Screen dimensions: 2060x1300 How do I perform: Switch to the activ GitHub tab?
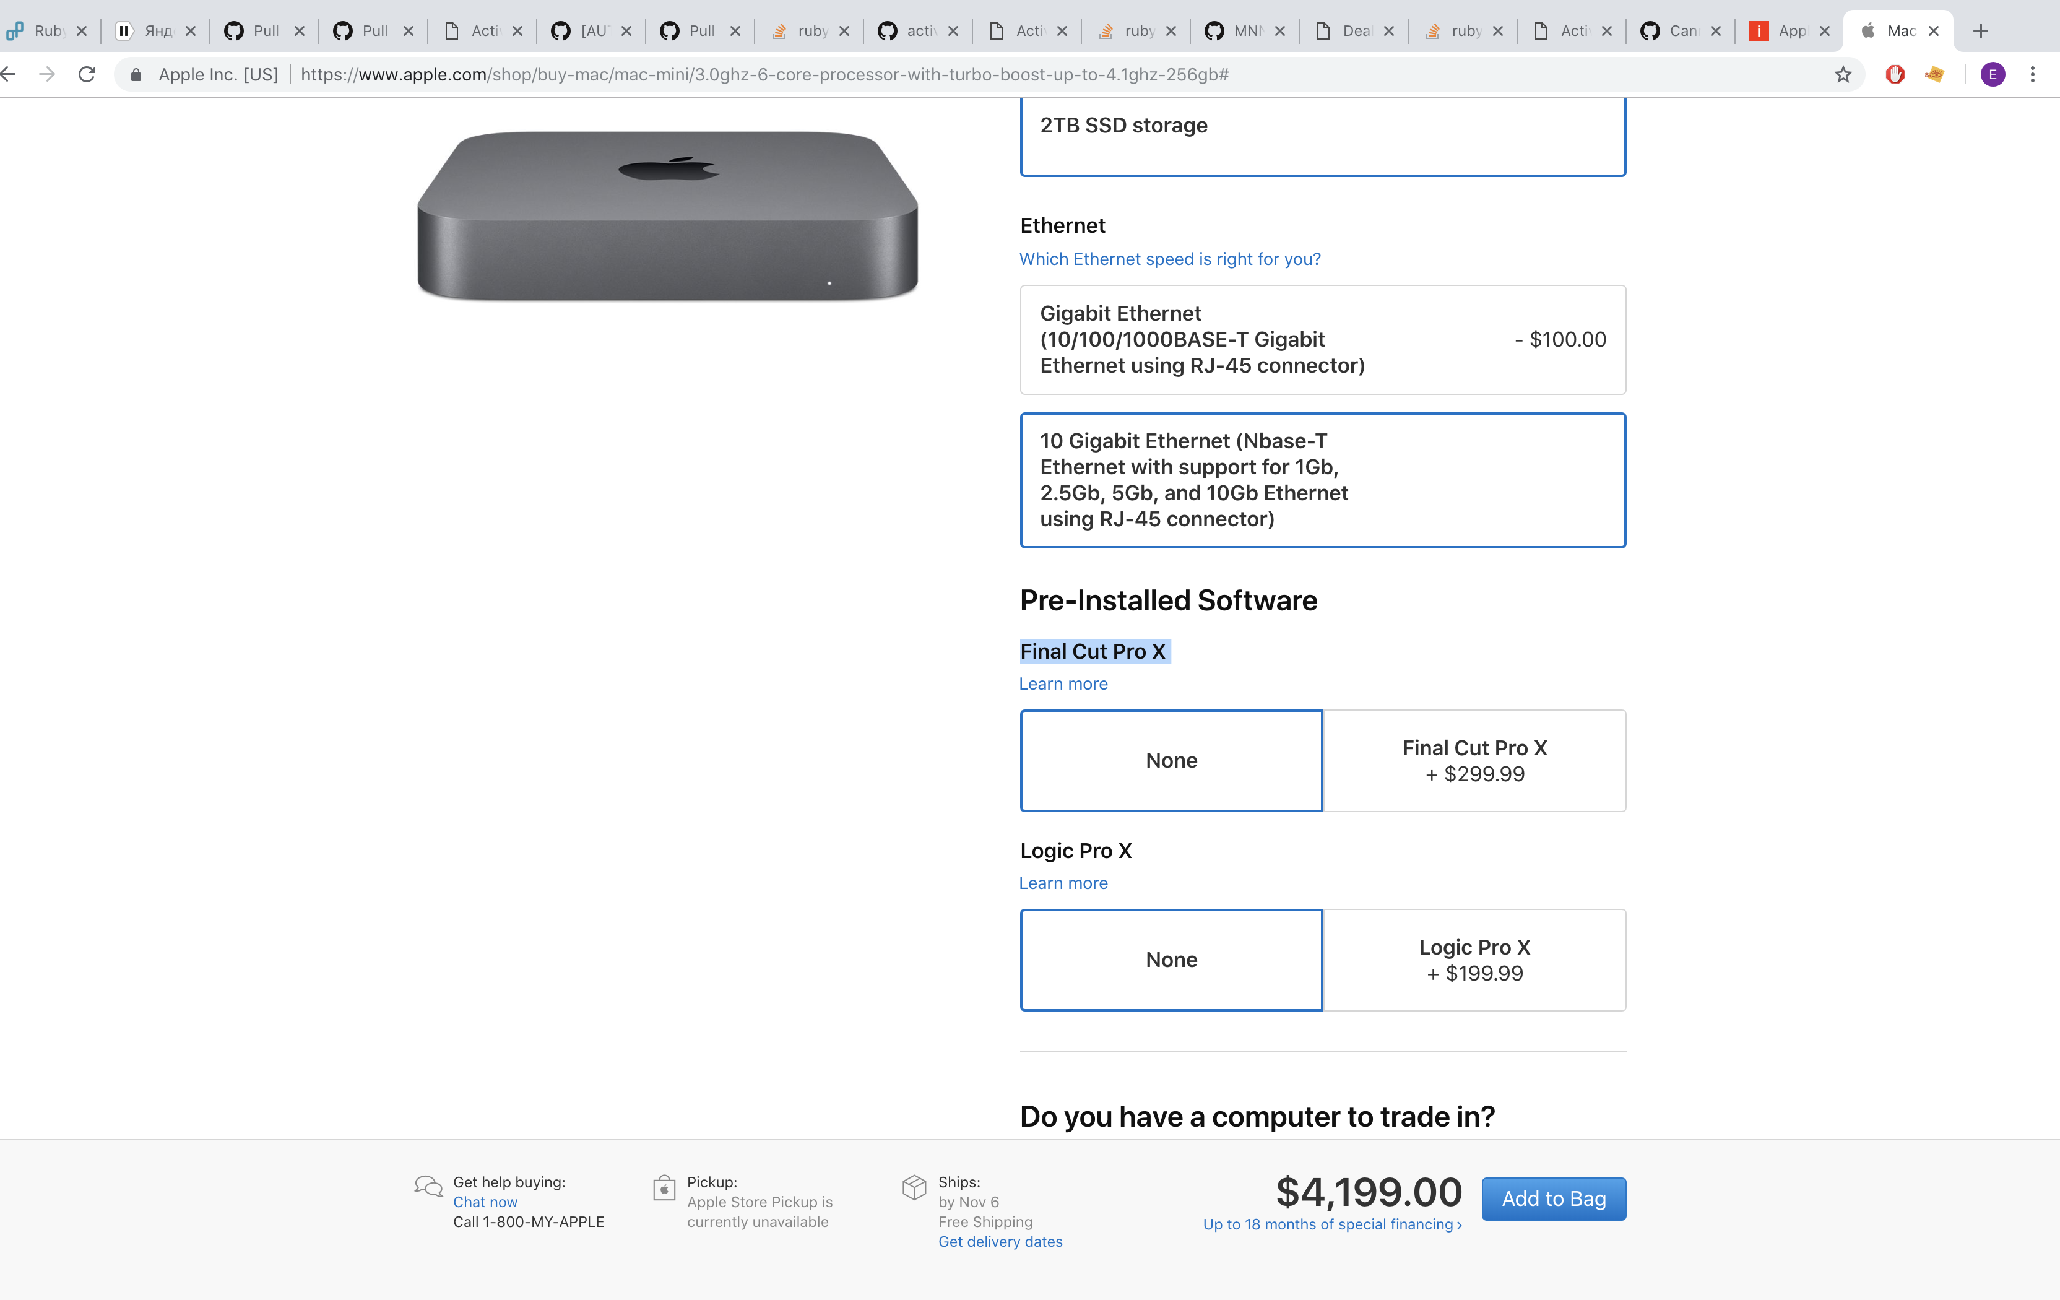(918, 32)
